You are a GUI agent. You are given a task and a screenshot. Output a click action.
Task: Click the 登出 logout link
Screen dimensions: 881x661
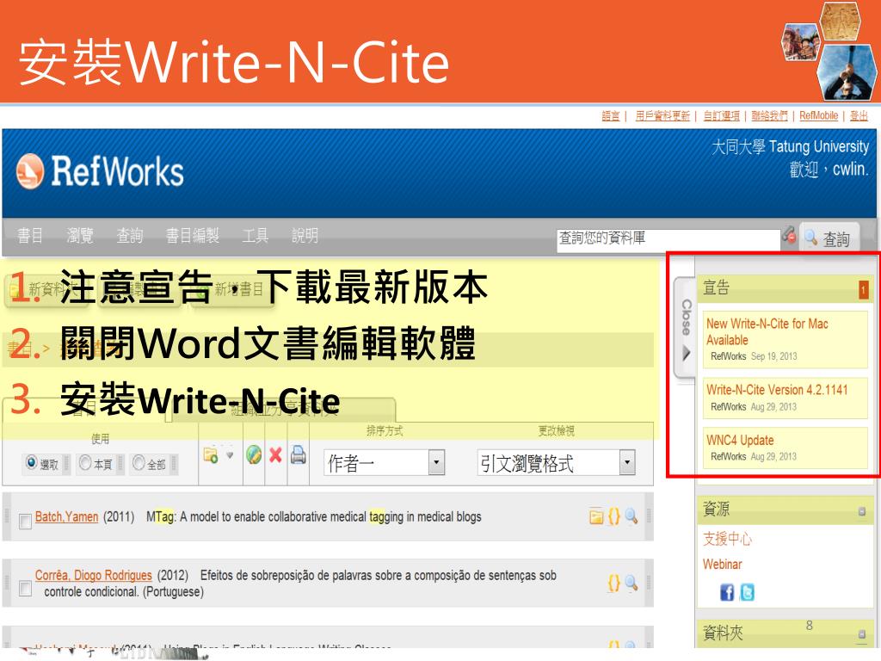click(x=859, y=116)
